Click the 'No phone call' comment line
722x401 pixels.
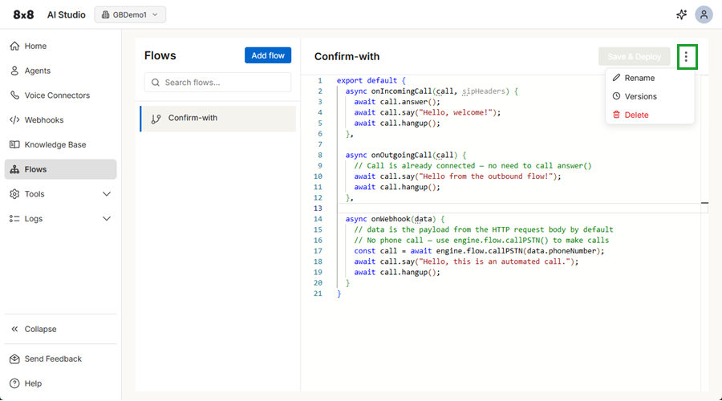point(481,241)
